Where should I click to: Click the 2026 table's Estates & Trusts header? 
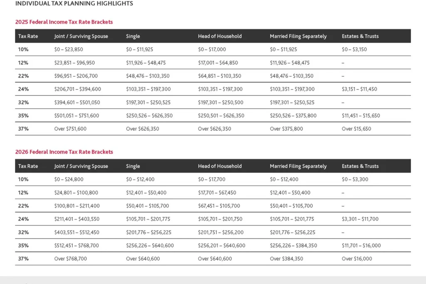360,166
